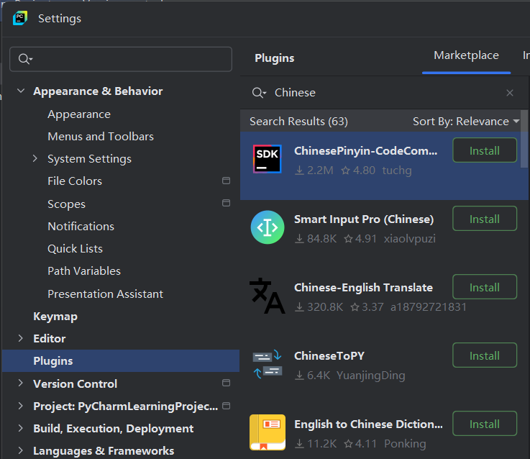The height and width of the screenshot is (459, 530).
Task: Switch to the Marketplace tab
Action: [466, 55]
